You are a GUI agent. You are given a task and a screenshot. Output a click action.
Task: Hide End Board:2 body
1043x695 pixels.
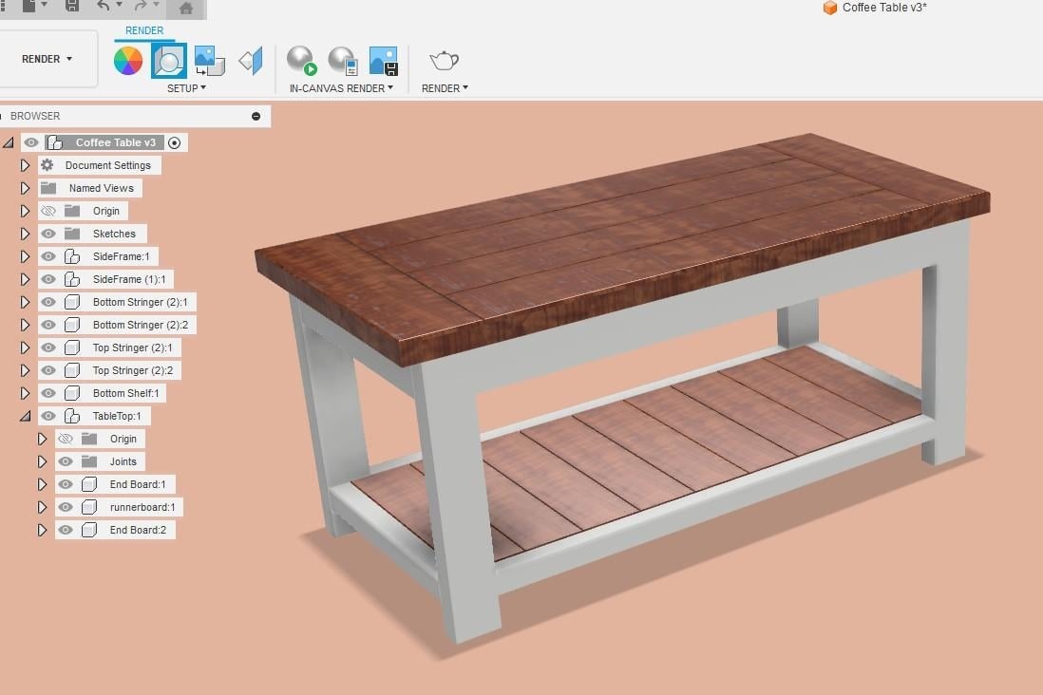[x=66, y=530]
